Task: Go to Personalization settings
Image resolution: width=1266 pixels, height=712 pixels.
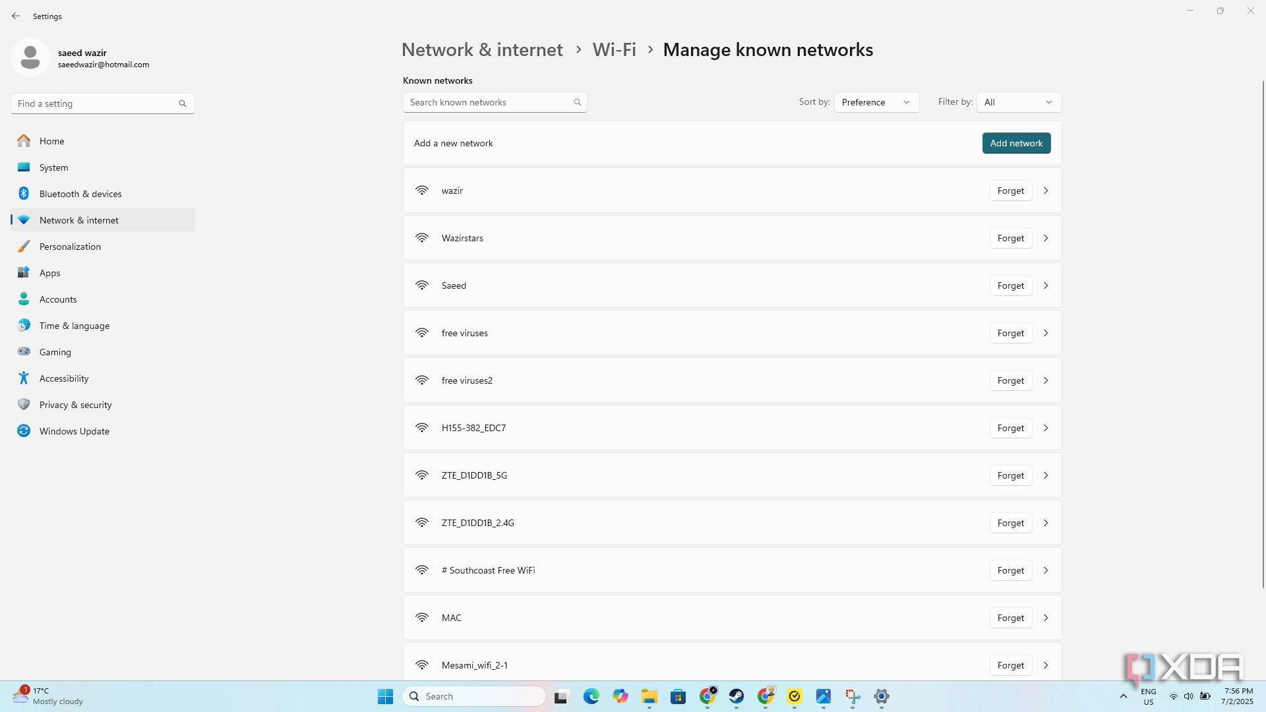Action: click(103, 247)
